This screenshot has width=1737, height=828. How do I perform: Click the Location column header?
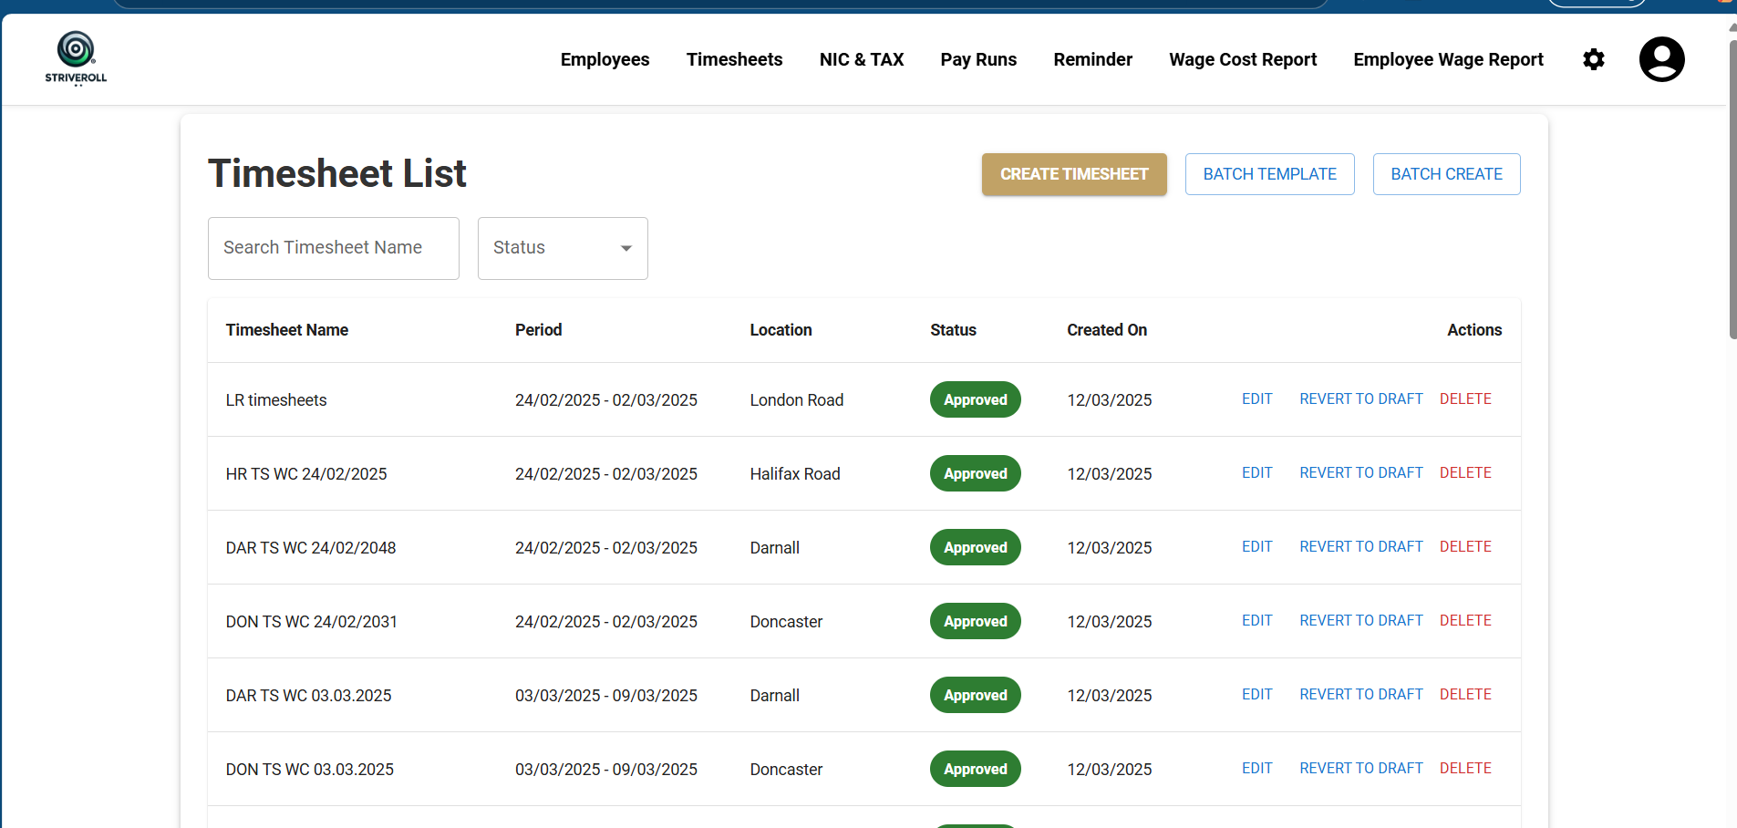[781, 330]
